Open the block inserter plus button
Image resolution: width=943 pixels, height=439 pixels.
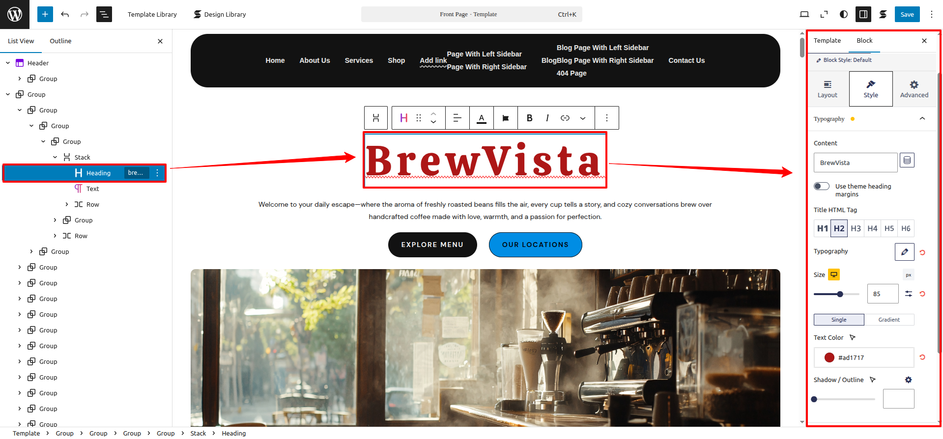[45, 14]
